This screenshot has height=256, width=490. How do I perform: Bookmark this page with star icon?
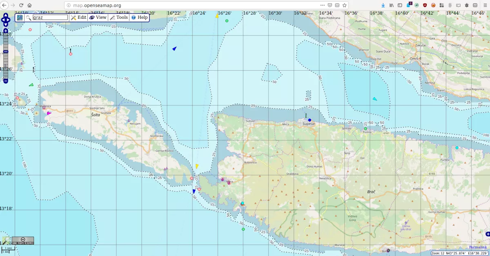coord(345,5)
